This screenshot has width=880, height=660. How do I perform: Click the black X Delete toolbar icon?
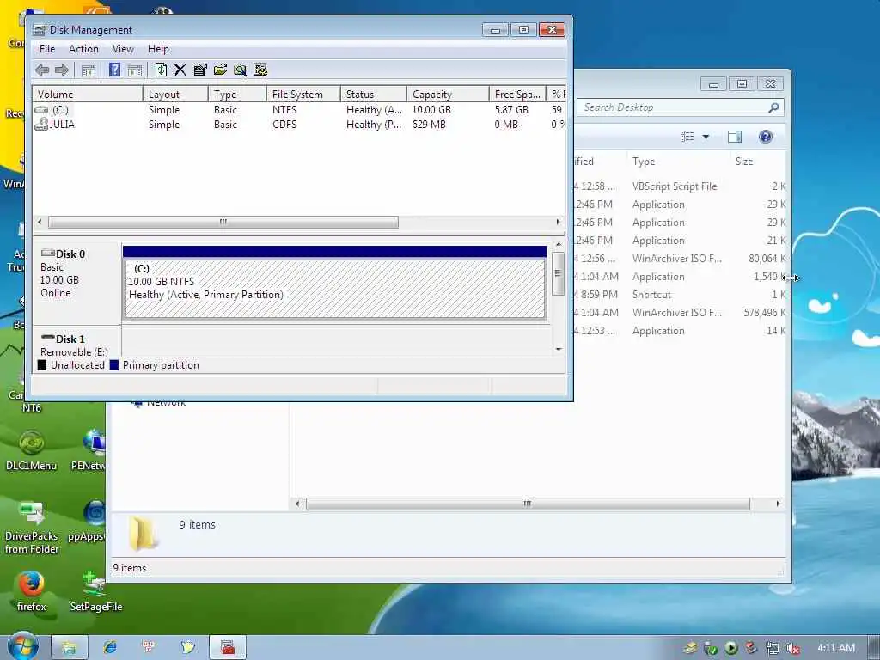[x=180, y=70]
